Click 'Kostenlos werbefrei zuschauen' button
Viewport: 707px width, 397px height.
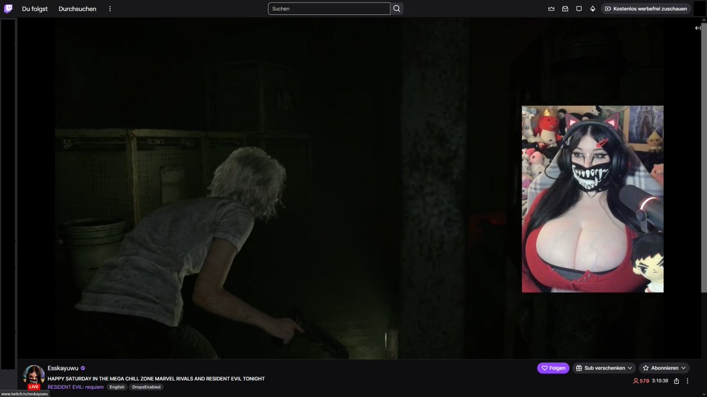[x=646, y=9]
